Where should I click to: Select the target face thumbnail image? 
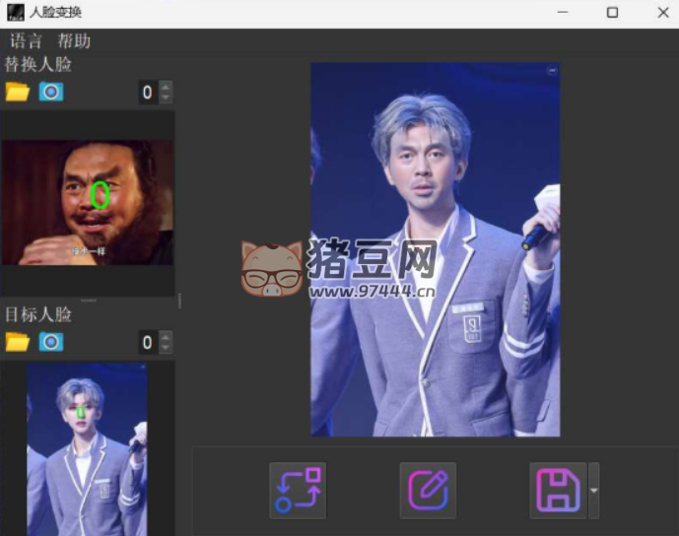click(87, 448)
